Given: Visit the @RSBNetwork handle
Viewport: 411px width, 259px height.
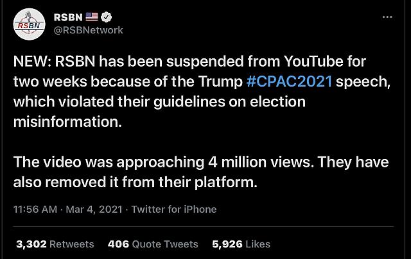Looking at the screenshot, I should click(x=88, y=30).
